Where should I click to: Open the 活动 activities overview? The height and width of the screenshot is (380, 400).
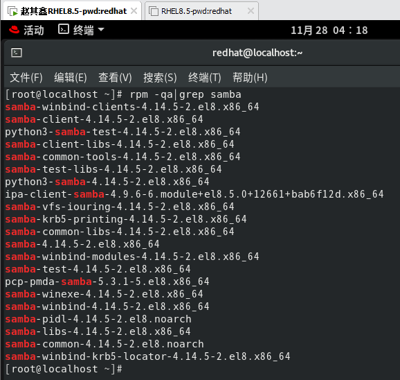[34, 30]
